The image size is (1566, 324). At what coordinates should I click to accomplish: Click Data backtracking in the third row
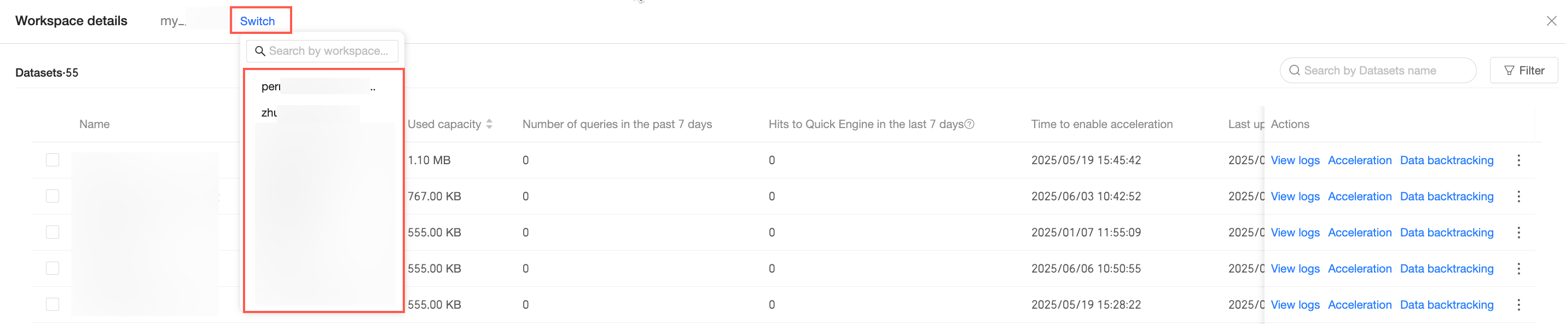point(1446,232)
